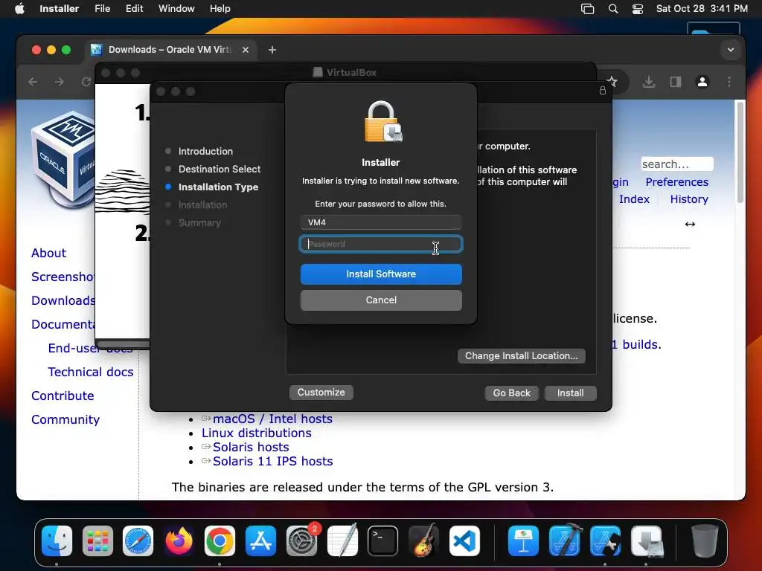The image size is (762, 571).
Task: Click the Customize button
Action: [321, 393]
